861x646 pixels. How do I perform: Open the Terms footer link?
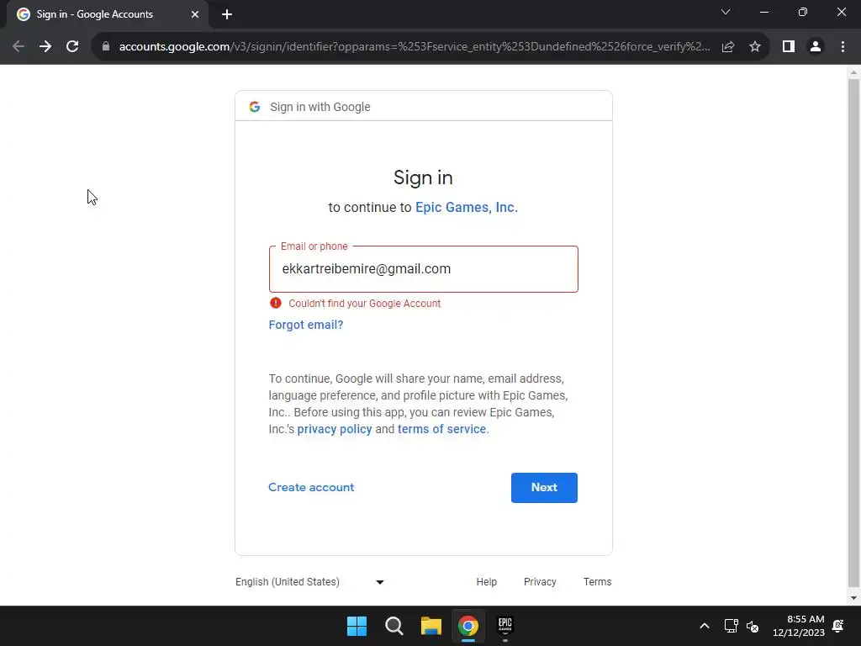598,582
